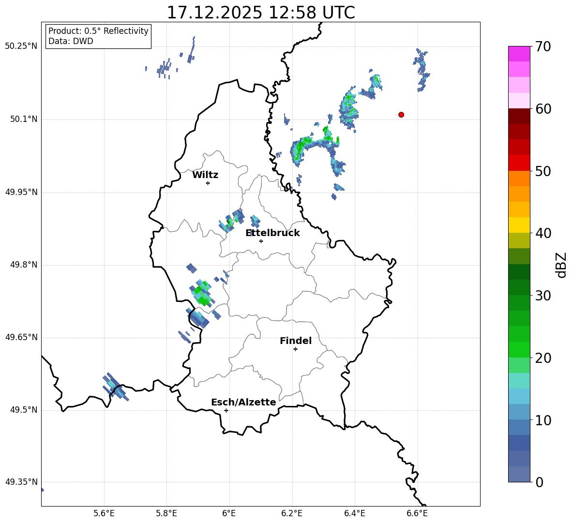The width and height of the screenshot is (573, 523).
Task: Select the Wiltz city label
Action: (205, 175)
